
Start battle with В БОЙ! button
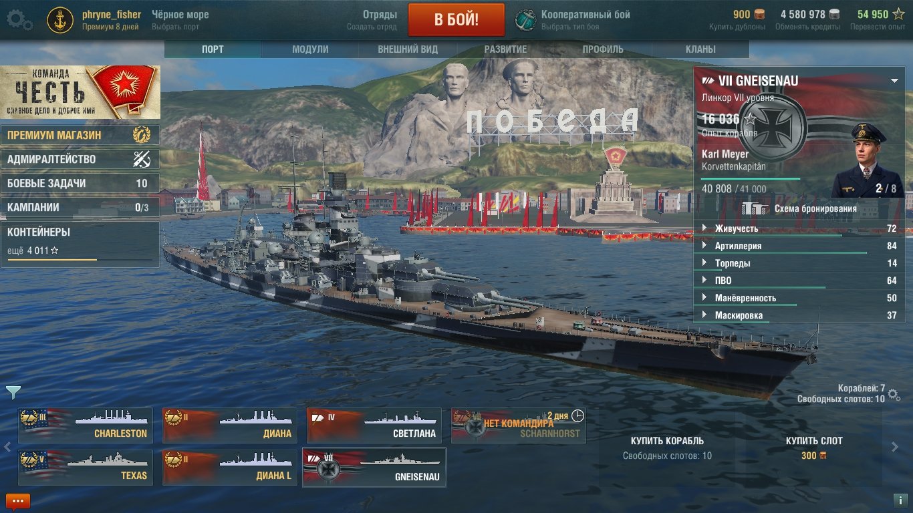point(456,19)
